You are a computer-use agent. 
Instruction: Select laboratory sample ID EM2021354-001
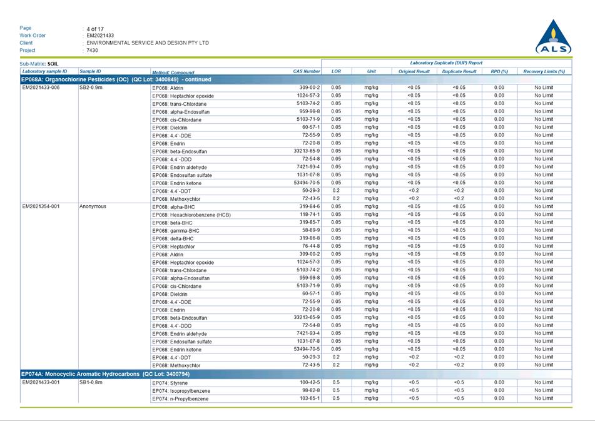click(41, 206)
